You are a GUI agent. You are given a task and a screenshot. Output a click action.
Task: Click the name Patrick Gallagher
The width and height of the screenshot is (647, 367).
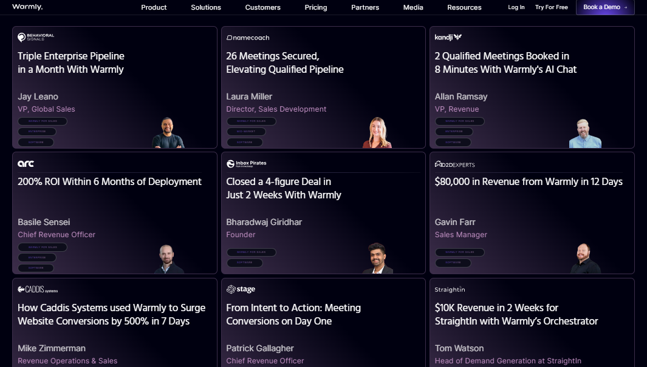tap(260, 348)
